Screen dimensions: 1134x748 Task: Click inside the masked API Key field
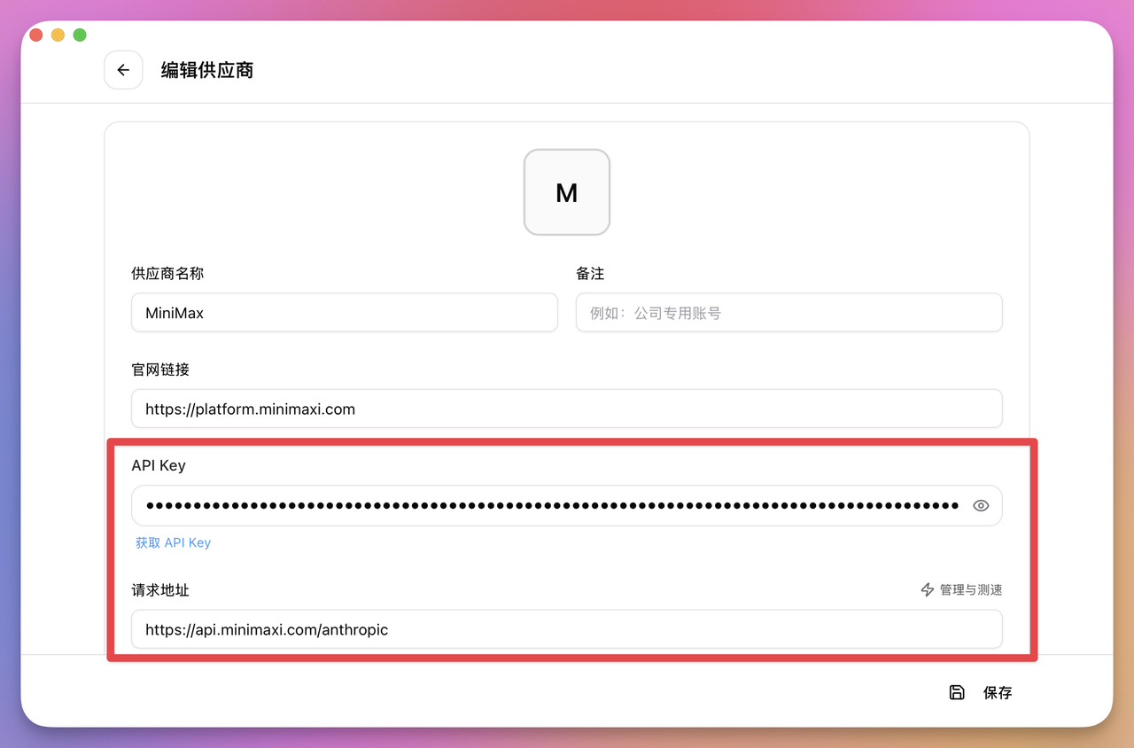point(549,505)
